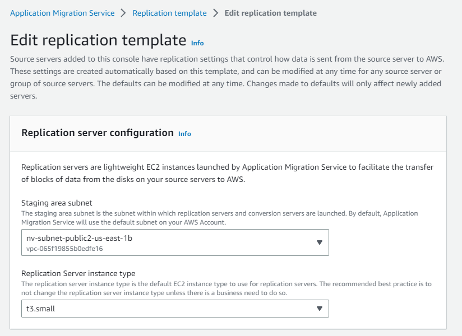Click the chevron after Replication template breadcrumb
462x336 pixels.
tap(215, 13)
